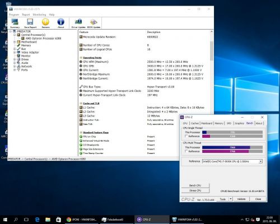
Task: Expand the Audio tree node
Action: (15, 63)
